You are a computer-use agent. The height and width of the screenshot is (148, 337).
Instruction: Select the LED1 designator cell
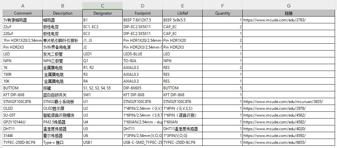[x=102, y=54]
